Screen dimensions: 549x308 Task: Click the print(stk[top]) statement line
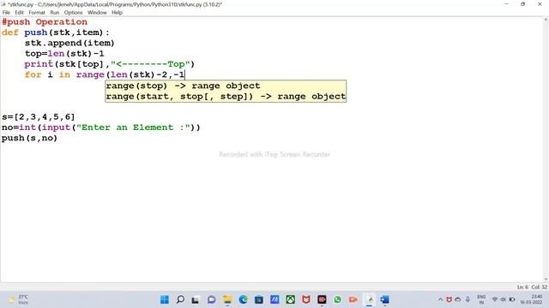tap(109, 64)
